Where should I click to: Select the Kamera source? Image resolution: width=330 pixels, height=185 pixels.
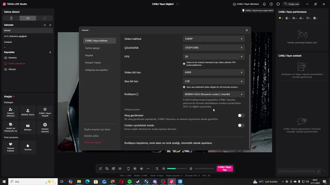coord(28,58)
